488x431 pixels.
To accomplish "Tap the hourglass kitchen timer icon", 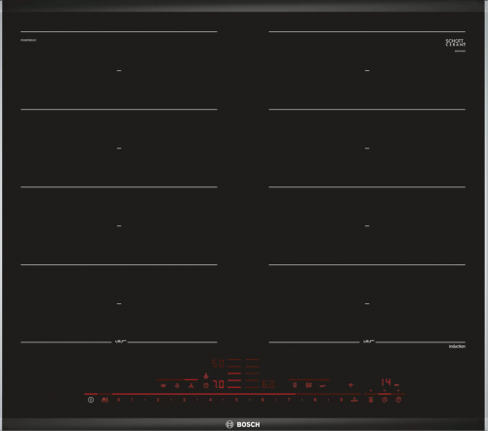I will pos(371,400).
